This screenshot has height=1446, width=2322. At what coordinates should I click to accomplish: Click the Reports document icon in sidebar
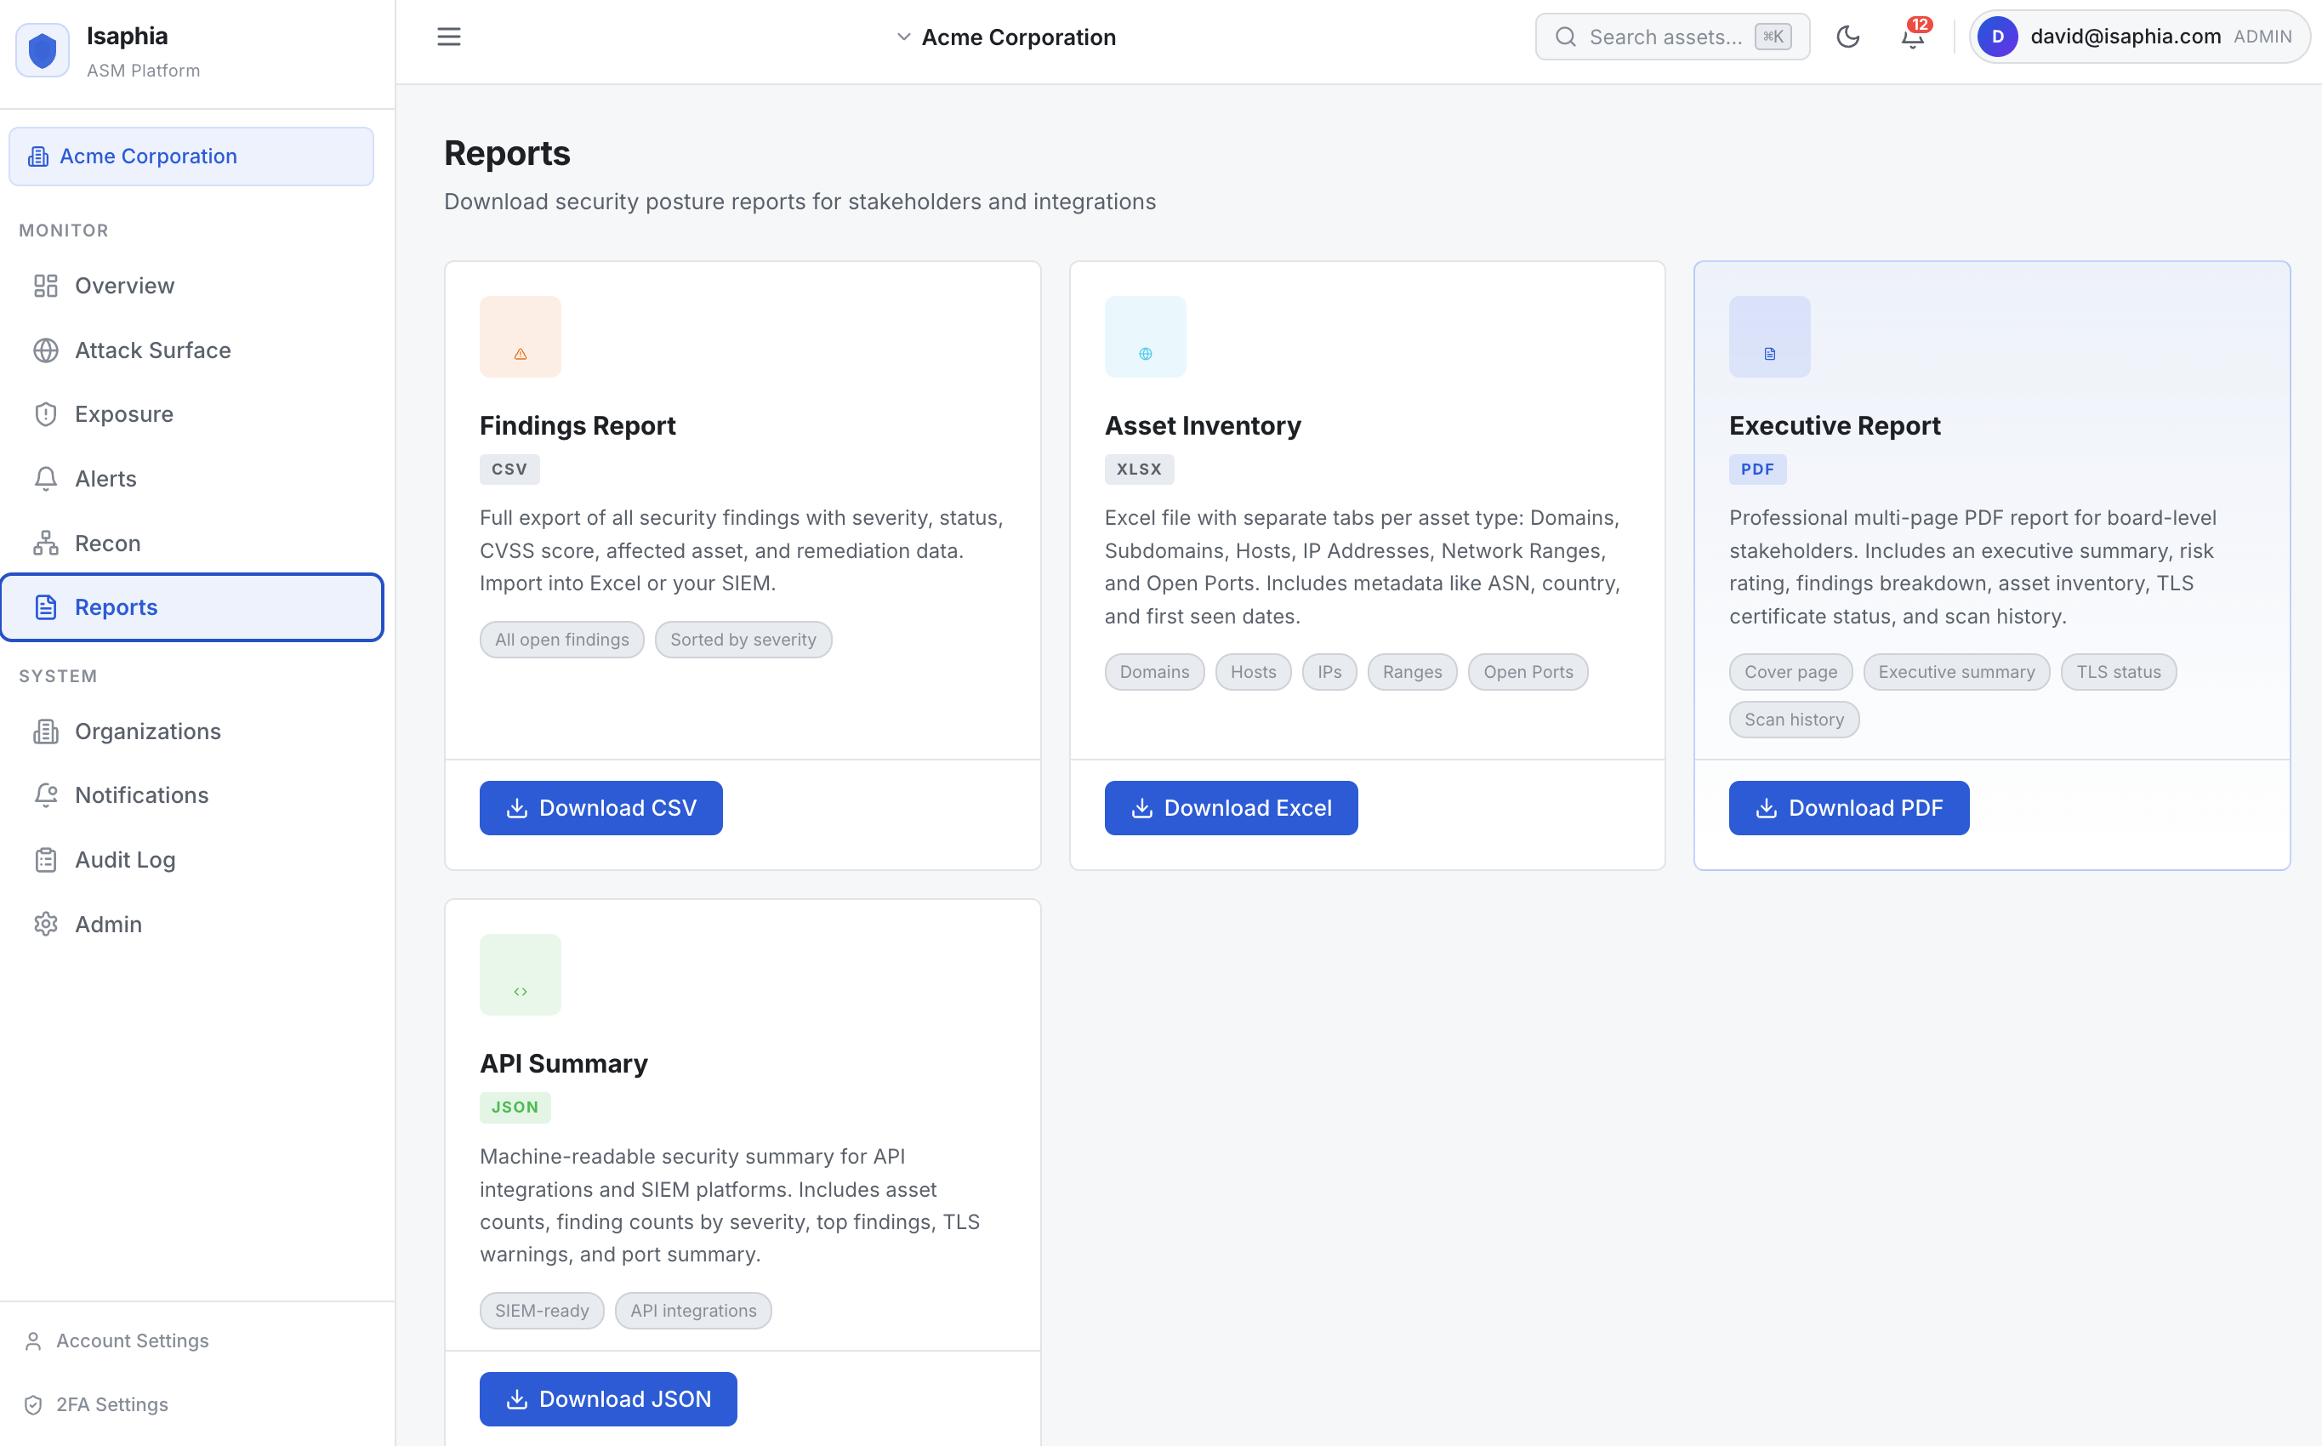pos(46,607)
